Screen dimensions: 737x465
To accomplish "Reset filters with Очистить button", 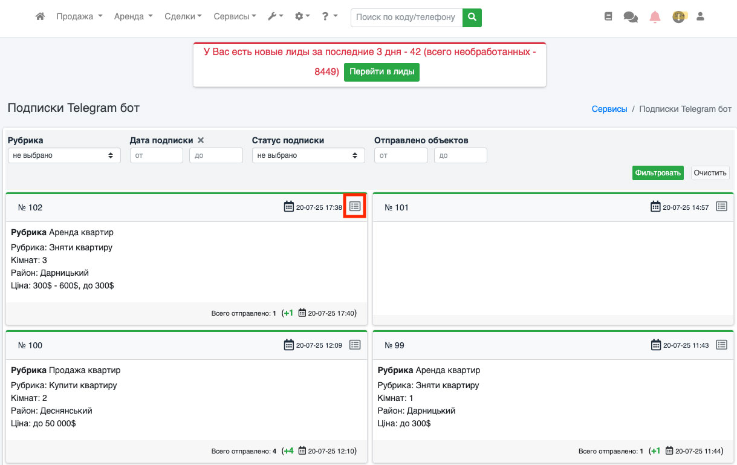I will (x=710, y=173).
